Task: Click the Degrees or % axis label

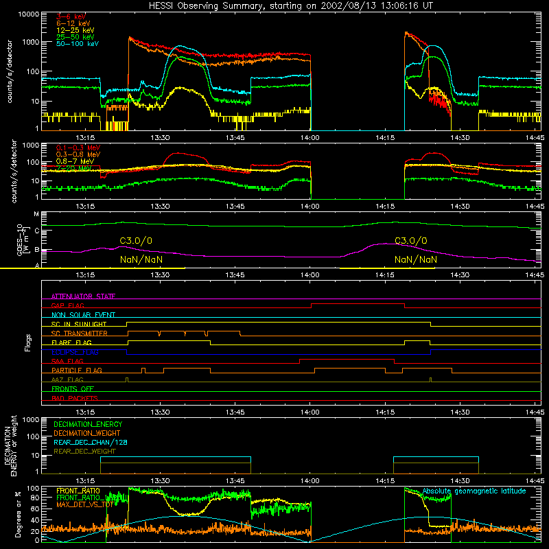Action: (x=18, y=515)
